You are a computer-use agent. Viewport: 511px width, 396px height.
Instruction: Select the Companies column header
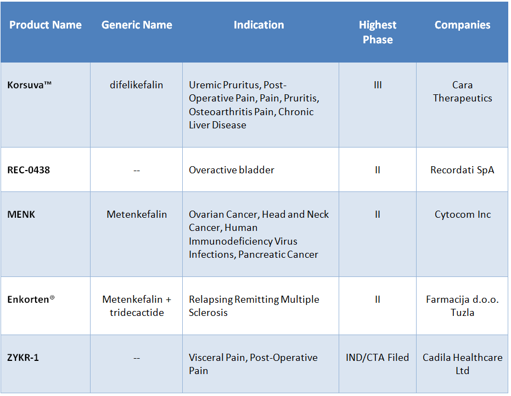coord(462,25)
